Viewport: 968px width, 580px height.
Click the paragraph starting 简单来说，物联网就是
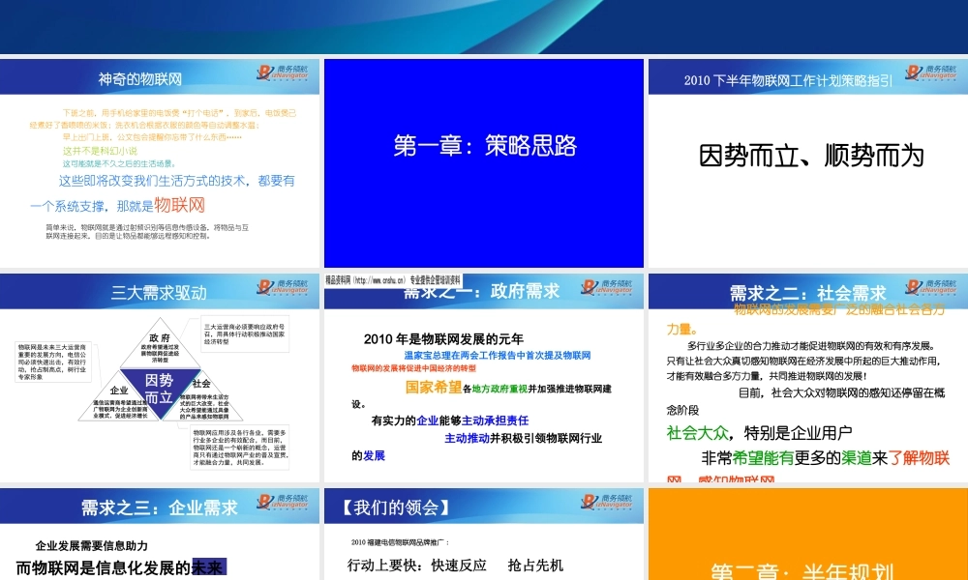pos(147,232)
